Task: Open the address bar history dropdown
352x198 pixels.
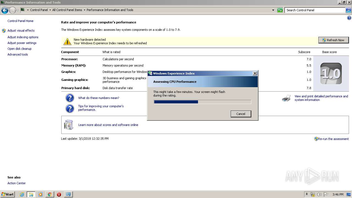Action: pyautogui.click(x=273, y=10)
